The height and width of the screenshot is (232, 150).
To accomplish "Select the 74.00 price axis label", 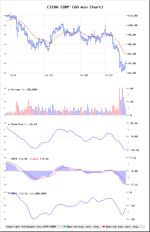I will coord(132,64).
